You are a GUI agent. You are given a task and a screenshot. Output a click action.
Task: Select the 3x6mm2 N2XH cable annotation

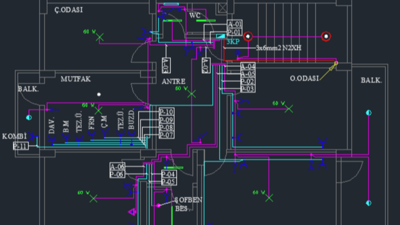(279, 47)
